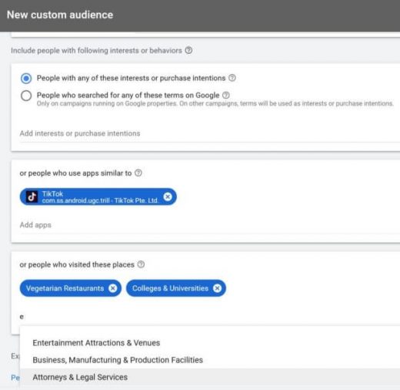Click the New custom audience title

pos(60,15)
